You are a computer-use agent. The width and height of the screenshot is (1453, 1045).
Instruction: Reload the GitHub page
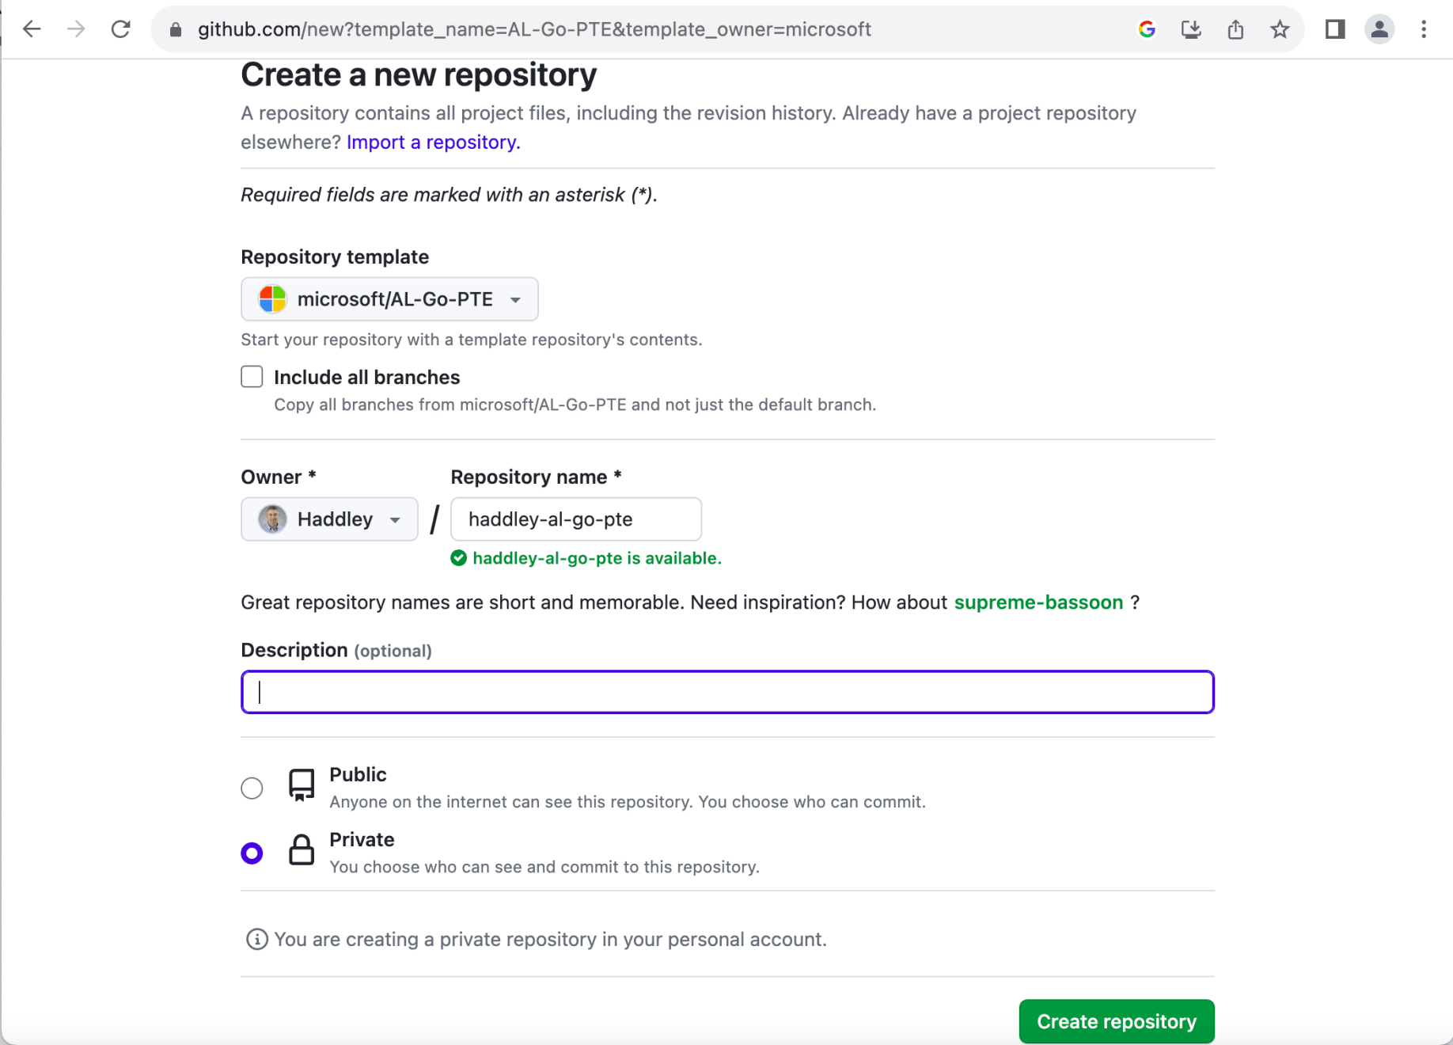click(x=120, y=29)
